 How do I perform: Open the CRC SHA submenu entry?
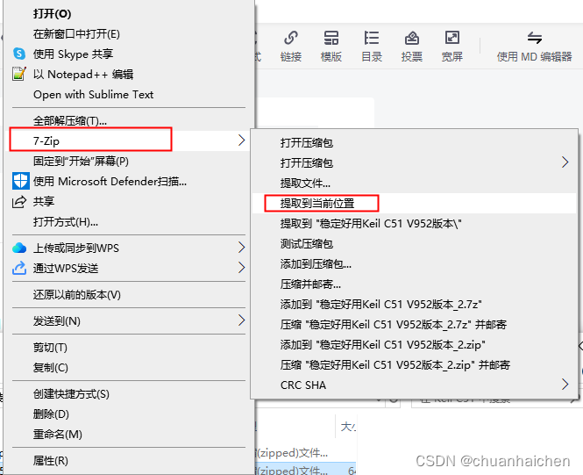303,385
